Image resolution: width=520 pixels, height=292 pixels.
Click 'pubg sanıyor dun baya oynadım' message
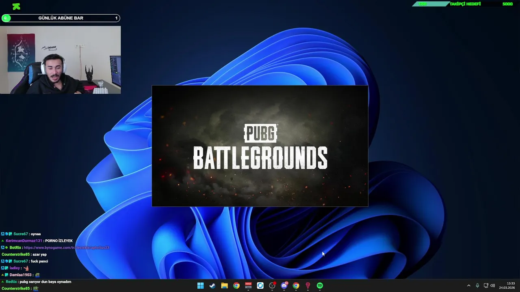tap(45, 281)
